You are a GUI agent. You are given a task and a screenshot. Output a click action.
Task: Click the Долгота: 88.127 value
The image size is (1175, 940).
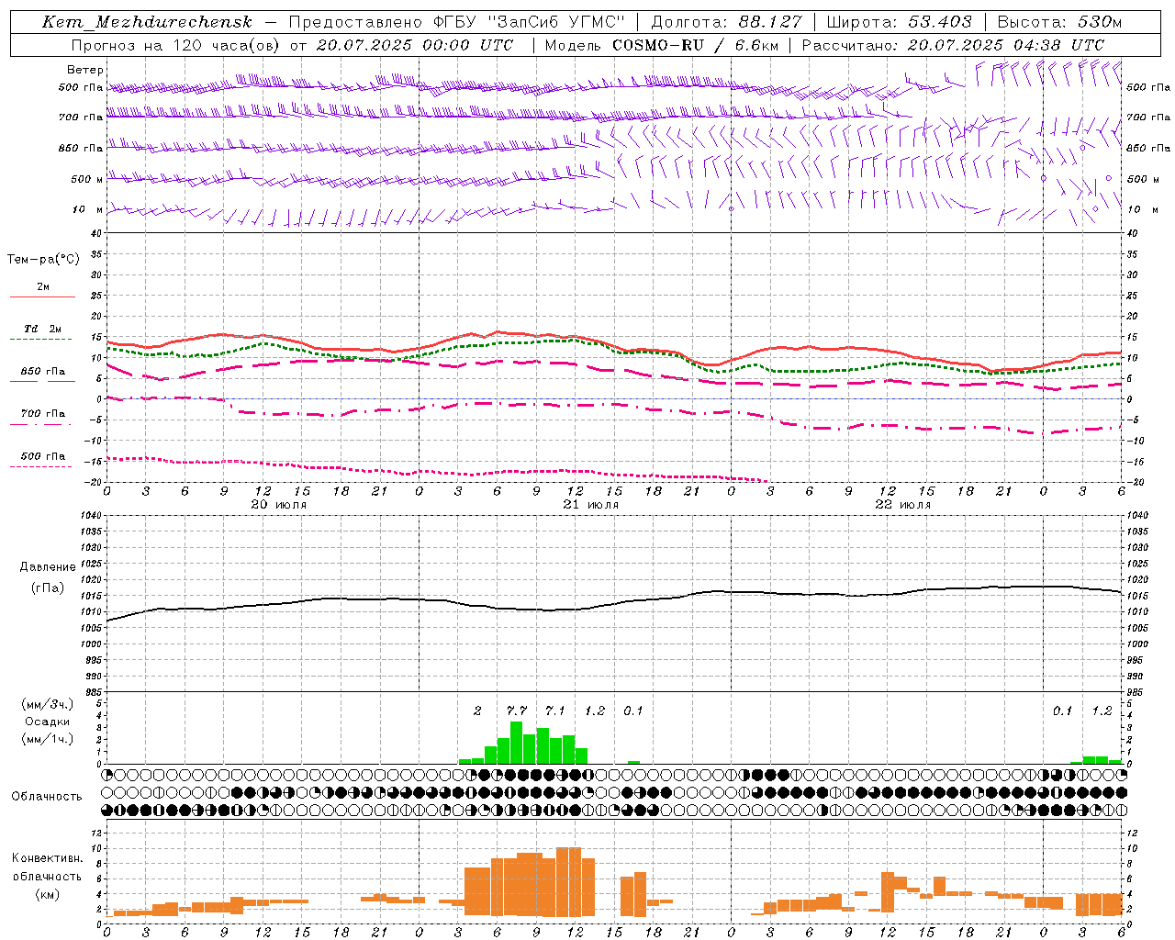726,22
